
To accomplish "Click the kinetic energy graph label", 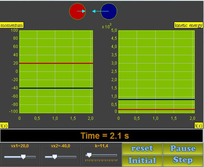I will [x=188, y=25].
